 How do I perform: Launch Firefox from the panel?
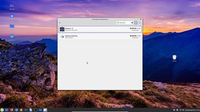tap(12, 110)
